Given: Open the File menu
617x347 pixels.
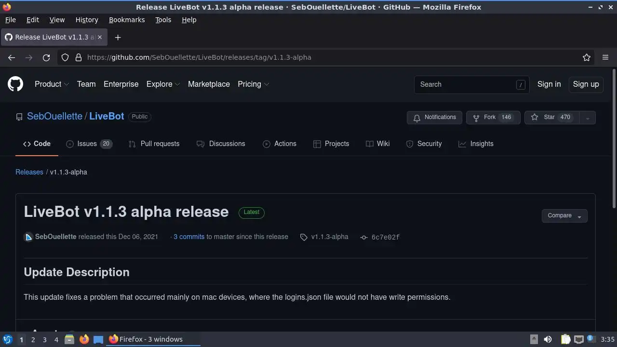Looking at the screenshot, I should (10, 20).
